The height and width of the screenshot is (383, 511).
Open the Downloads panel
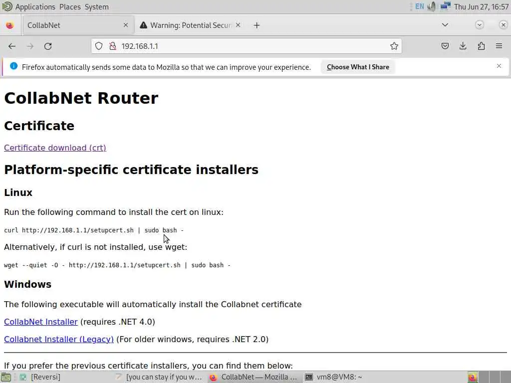point(463,46)
